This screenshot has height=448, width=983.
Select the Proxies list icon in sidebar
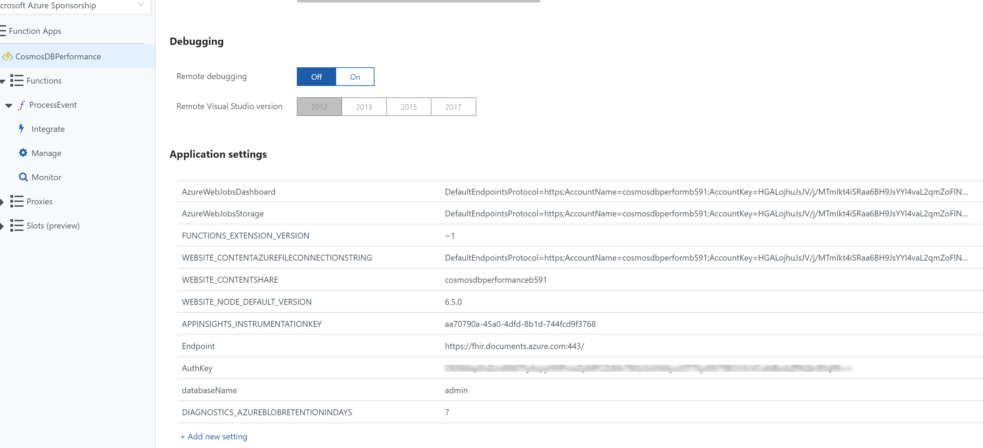[x=16, y=201]
